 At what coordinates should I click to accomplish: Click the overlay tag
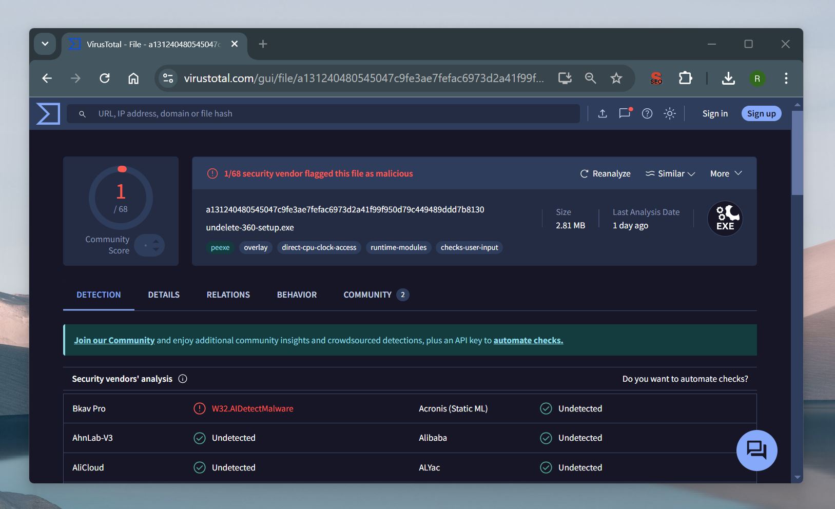click(x=256, y=247)
